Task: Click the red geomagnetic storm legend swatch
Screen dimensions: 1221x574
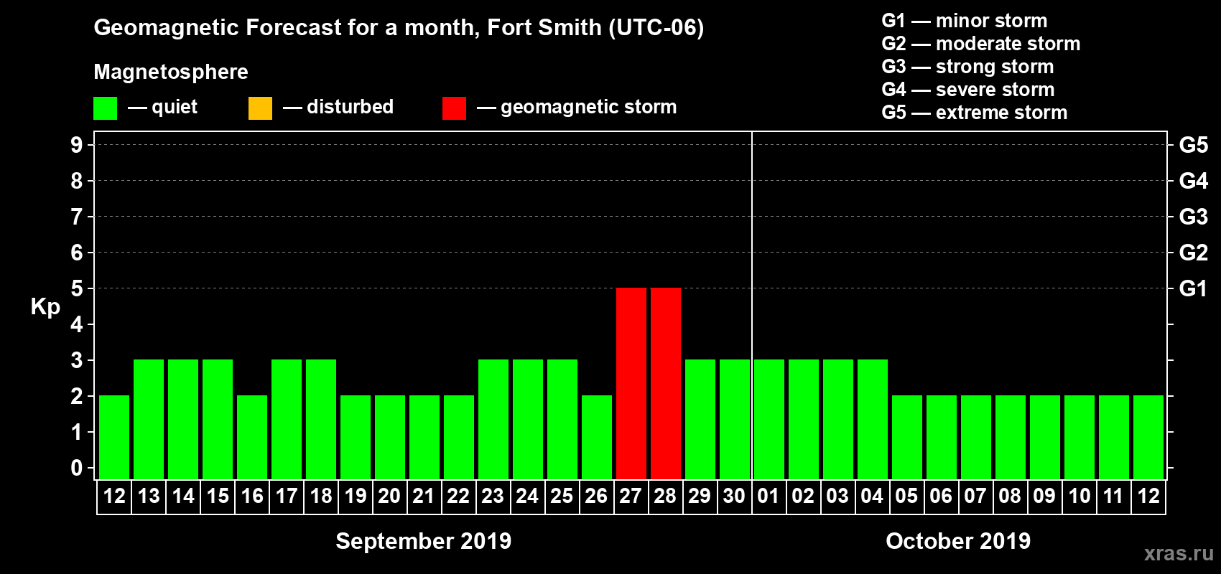Action: point(454,108)
